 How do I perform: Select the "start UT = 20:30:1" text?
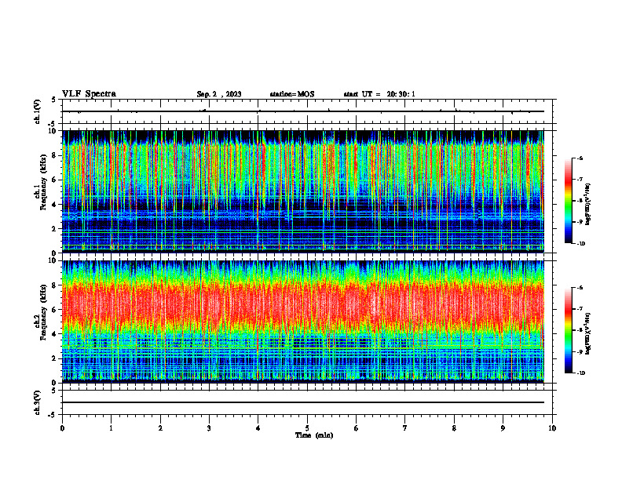pos(379,94)
